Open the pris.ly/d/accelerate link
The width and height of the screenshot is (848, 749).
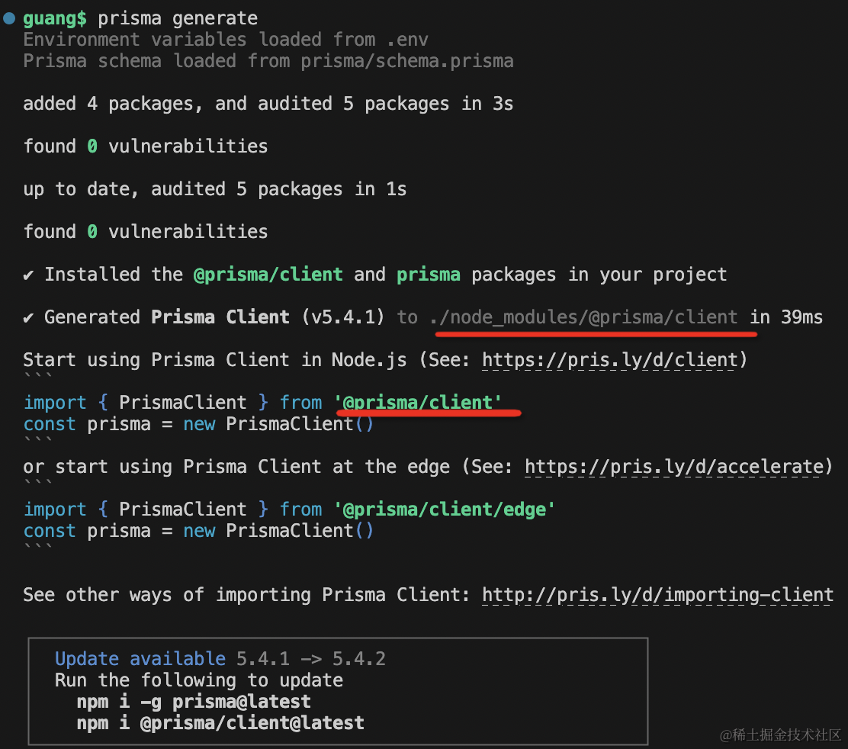(674, 467)
